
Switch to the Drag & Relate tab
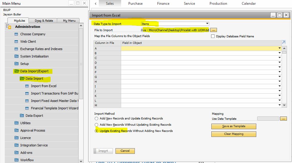(x=44, y=20)
